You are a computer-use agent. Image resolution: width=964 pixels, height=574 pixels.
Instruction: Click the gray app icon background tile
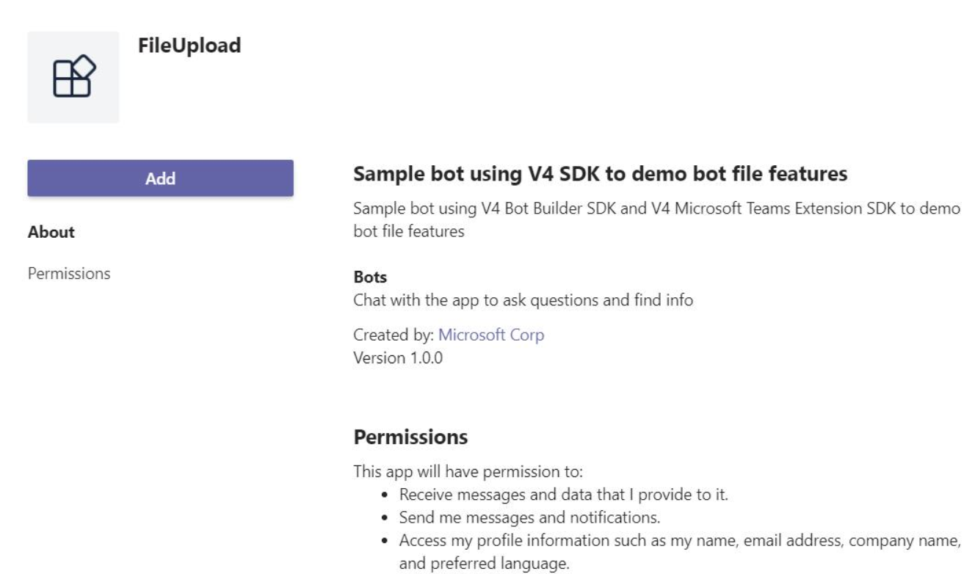(74, 76)
